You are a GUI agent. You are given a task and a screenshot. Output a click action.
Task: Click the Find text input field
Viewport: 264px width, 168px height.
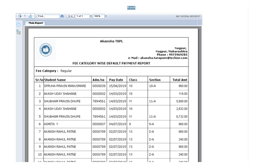[x=48, y=16]
